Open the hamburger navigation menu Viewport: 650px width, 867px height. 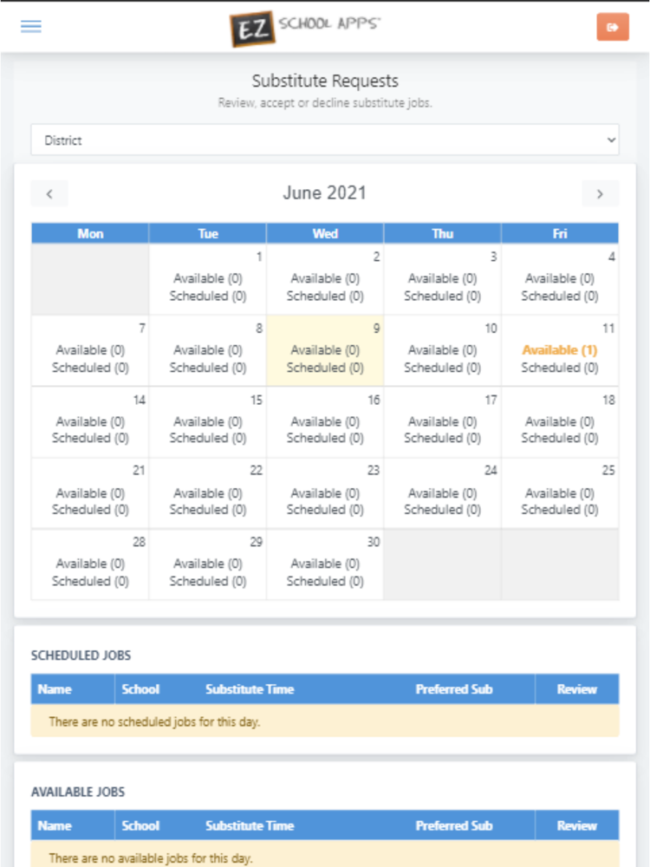pos(31,26)
